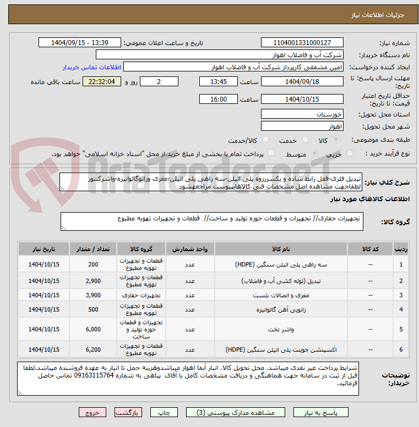Click item زانویی آهن گالوانیزه
419x427 pixels.
click(281, 309)
